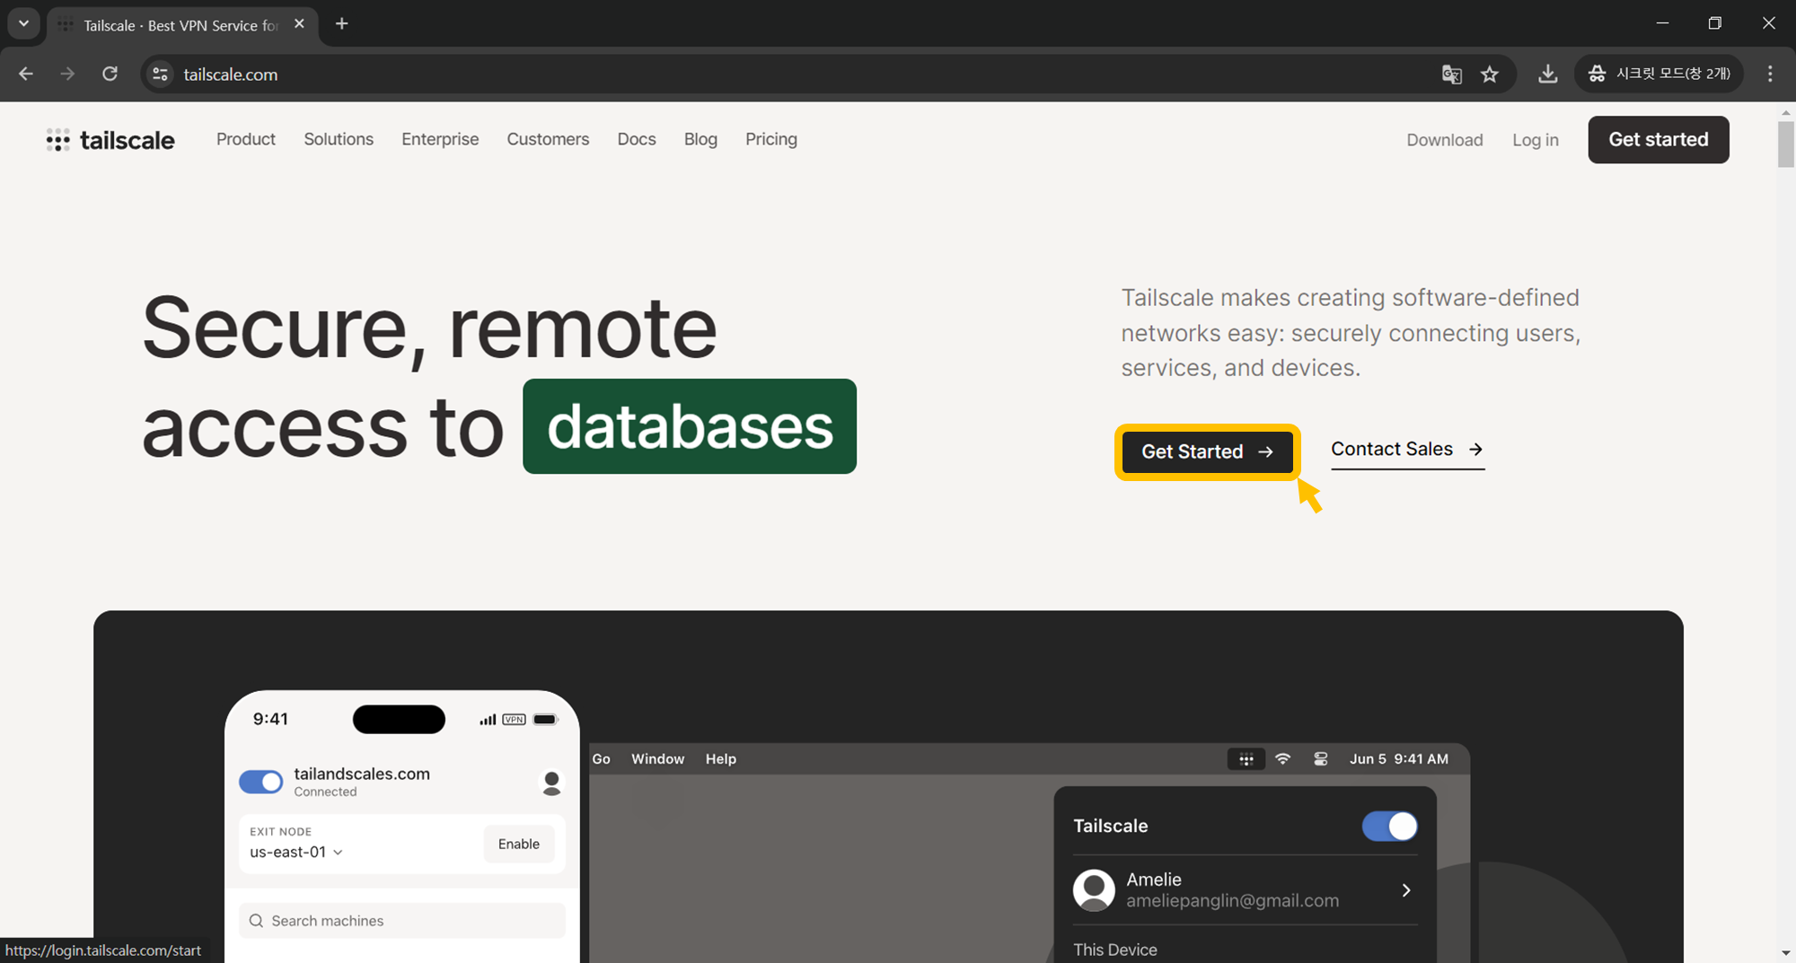This screenshot has width=1796, height=963.
Task: Click Amelie's avatar in the Tailscale panel
Action: pos(1094,890)
